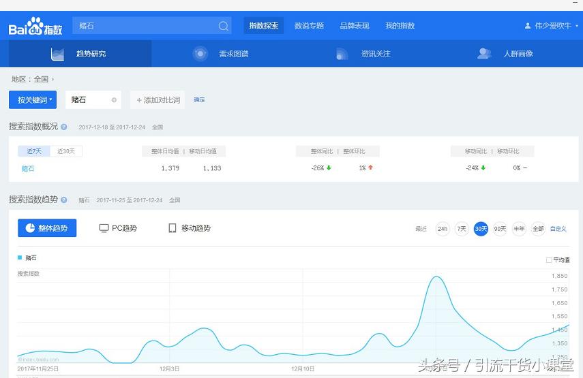
Task: Toggle the 赌石 legend series marker
Action: click(x=20, y=257)
